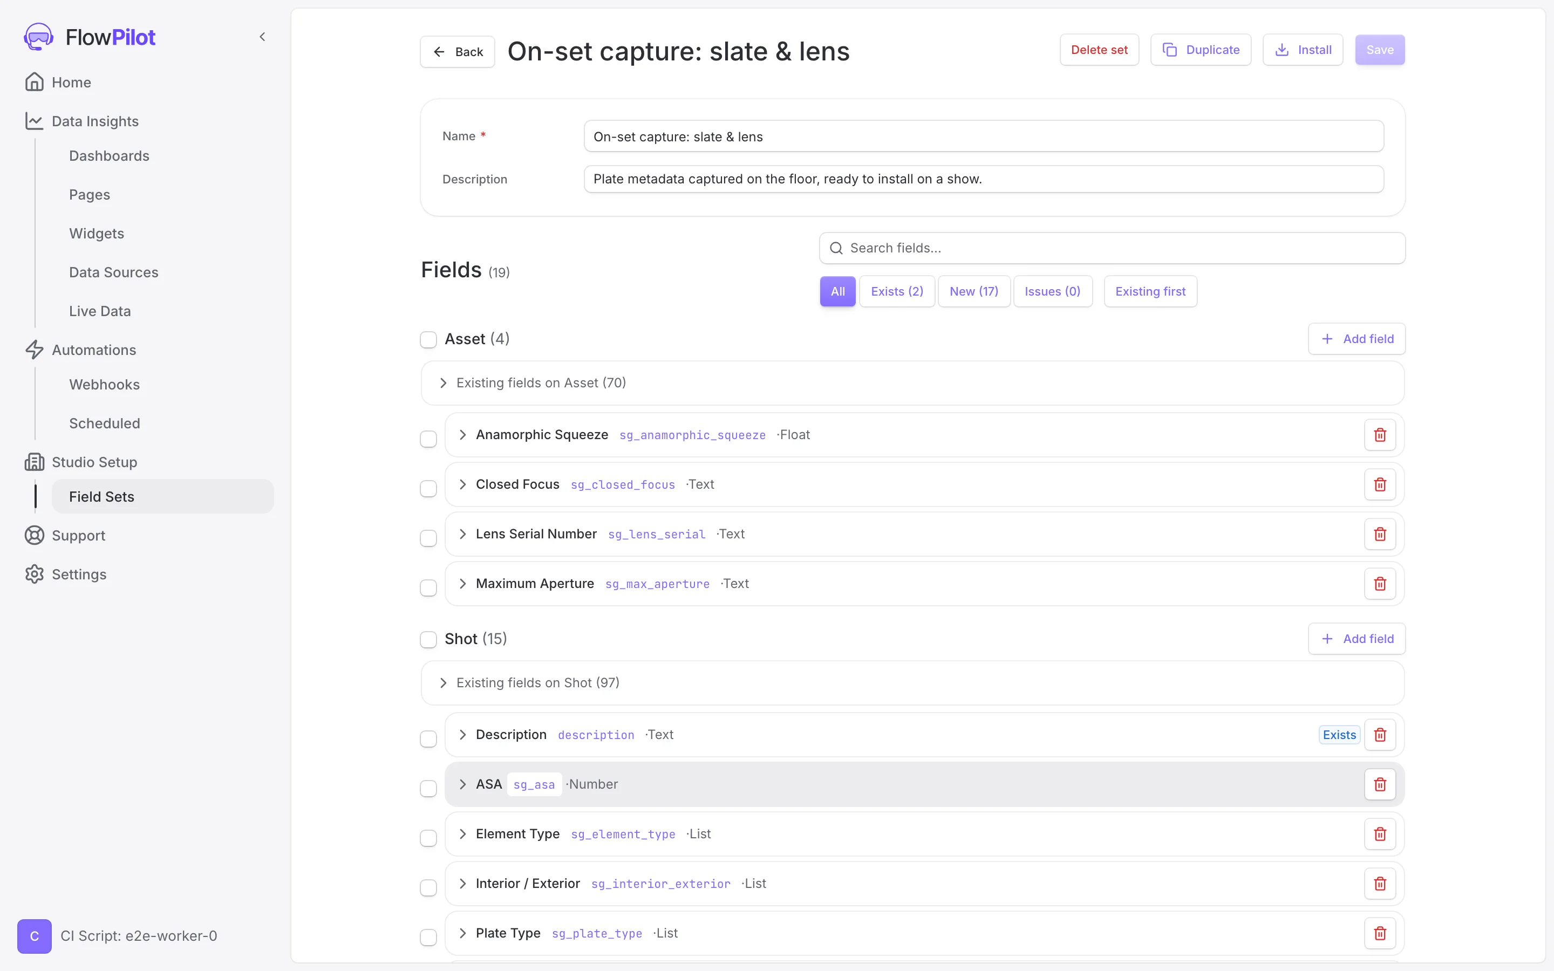Open Dashboards in sidebar
The width and height of the screenshot is (1554, 971).
pos(109,155)
